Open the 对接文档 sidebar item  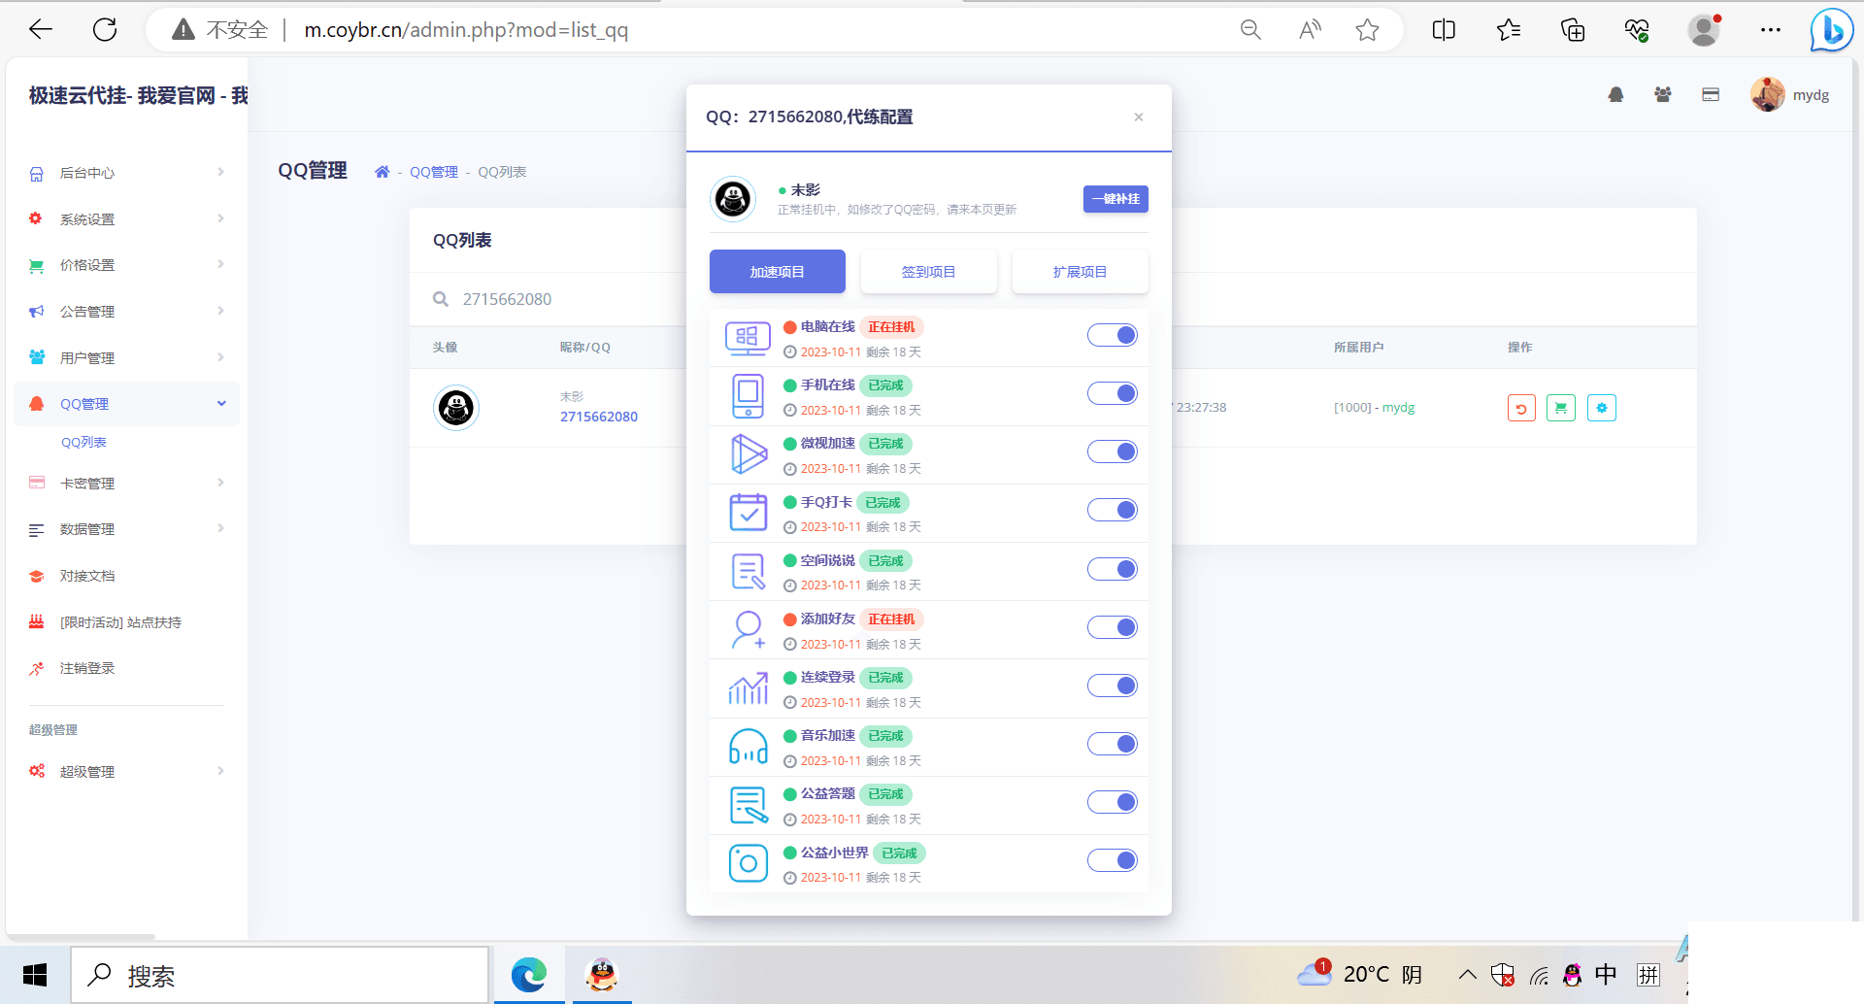click(x=126, y=576)
